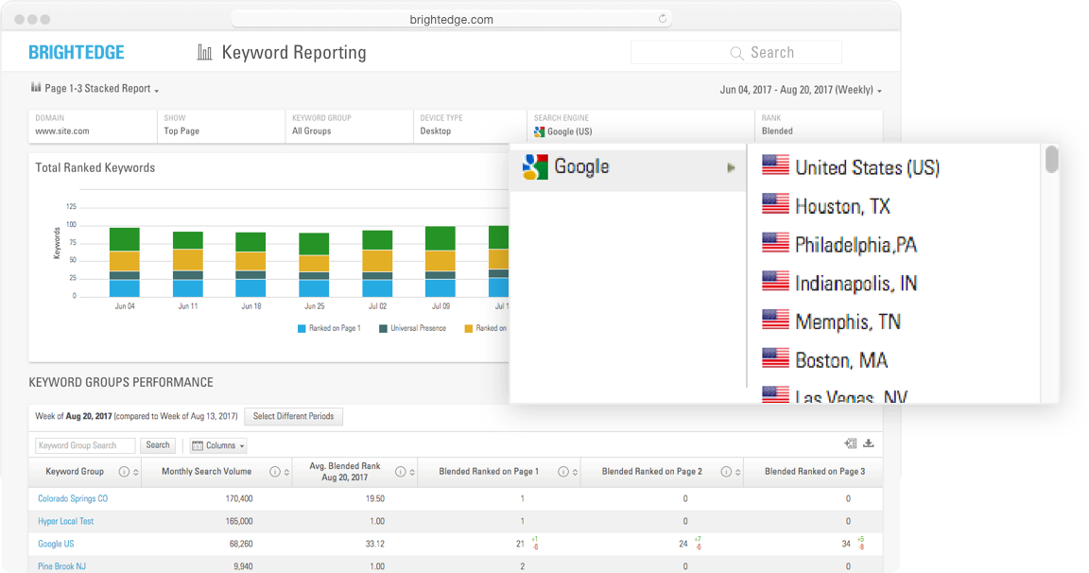
Task: Open the Colorado Springs CO keyword group link
Action: (x=73, y=498)
